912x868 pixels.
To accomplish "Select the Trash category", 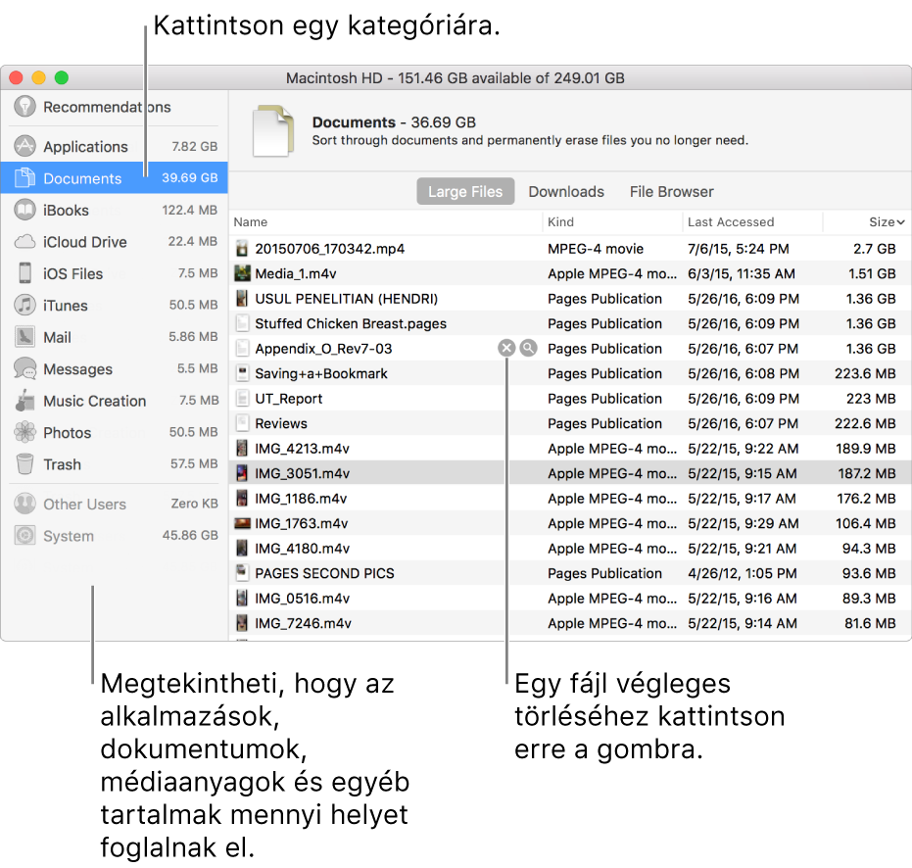I will click(x=114, y=464).
